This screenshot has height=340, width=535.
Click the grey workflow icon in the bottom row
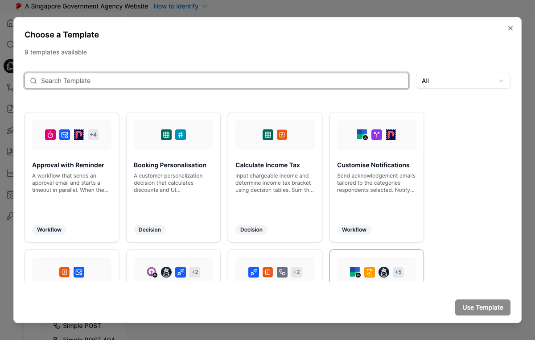point(282,272)
